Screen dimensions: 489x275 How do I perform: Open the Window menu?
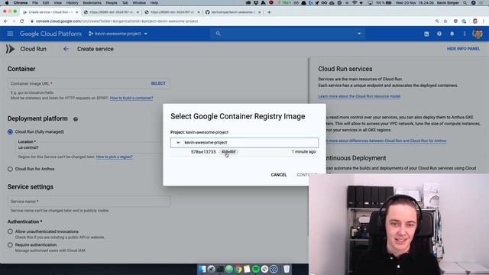(139, 3)
